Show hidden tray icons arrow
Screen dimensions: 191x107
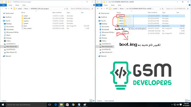pyautogui.click(x=172, y=105)
